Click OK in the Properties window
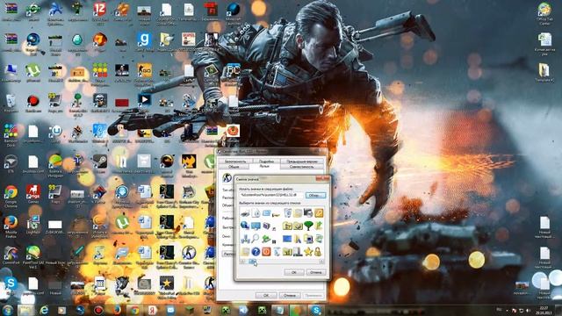 (x=266, y=296)
